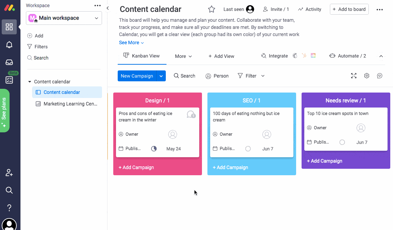This screenshot has height=230, width=393.
Task: Open My Work beta icon
Action: point(9,80)
